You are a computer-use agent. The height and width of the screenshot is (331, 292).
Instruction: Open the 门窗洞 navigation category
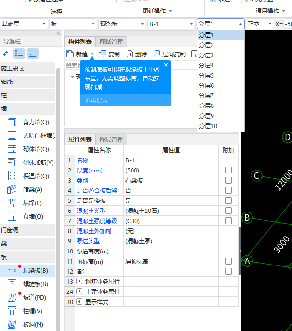pos(27,230)
